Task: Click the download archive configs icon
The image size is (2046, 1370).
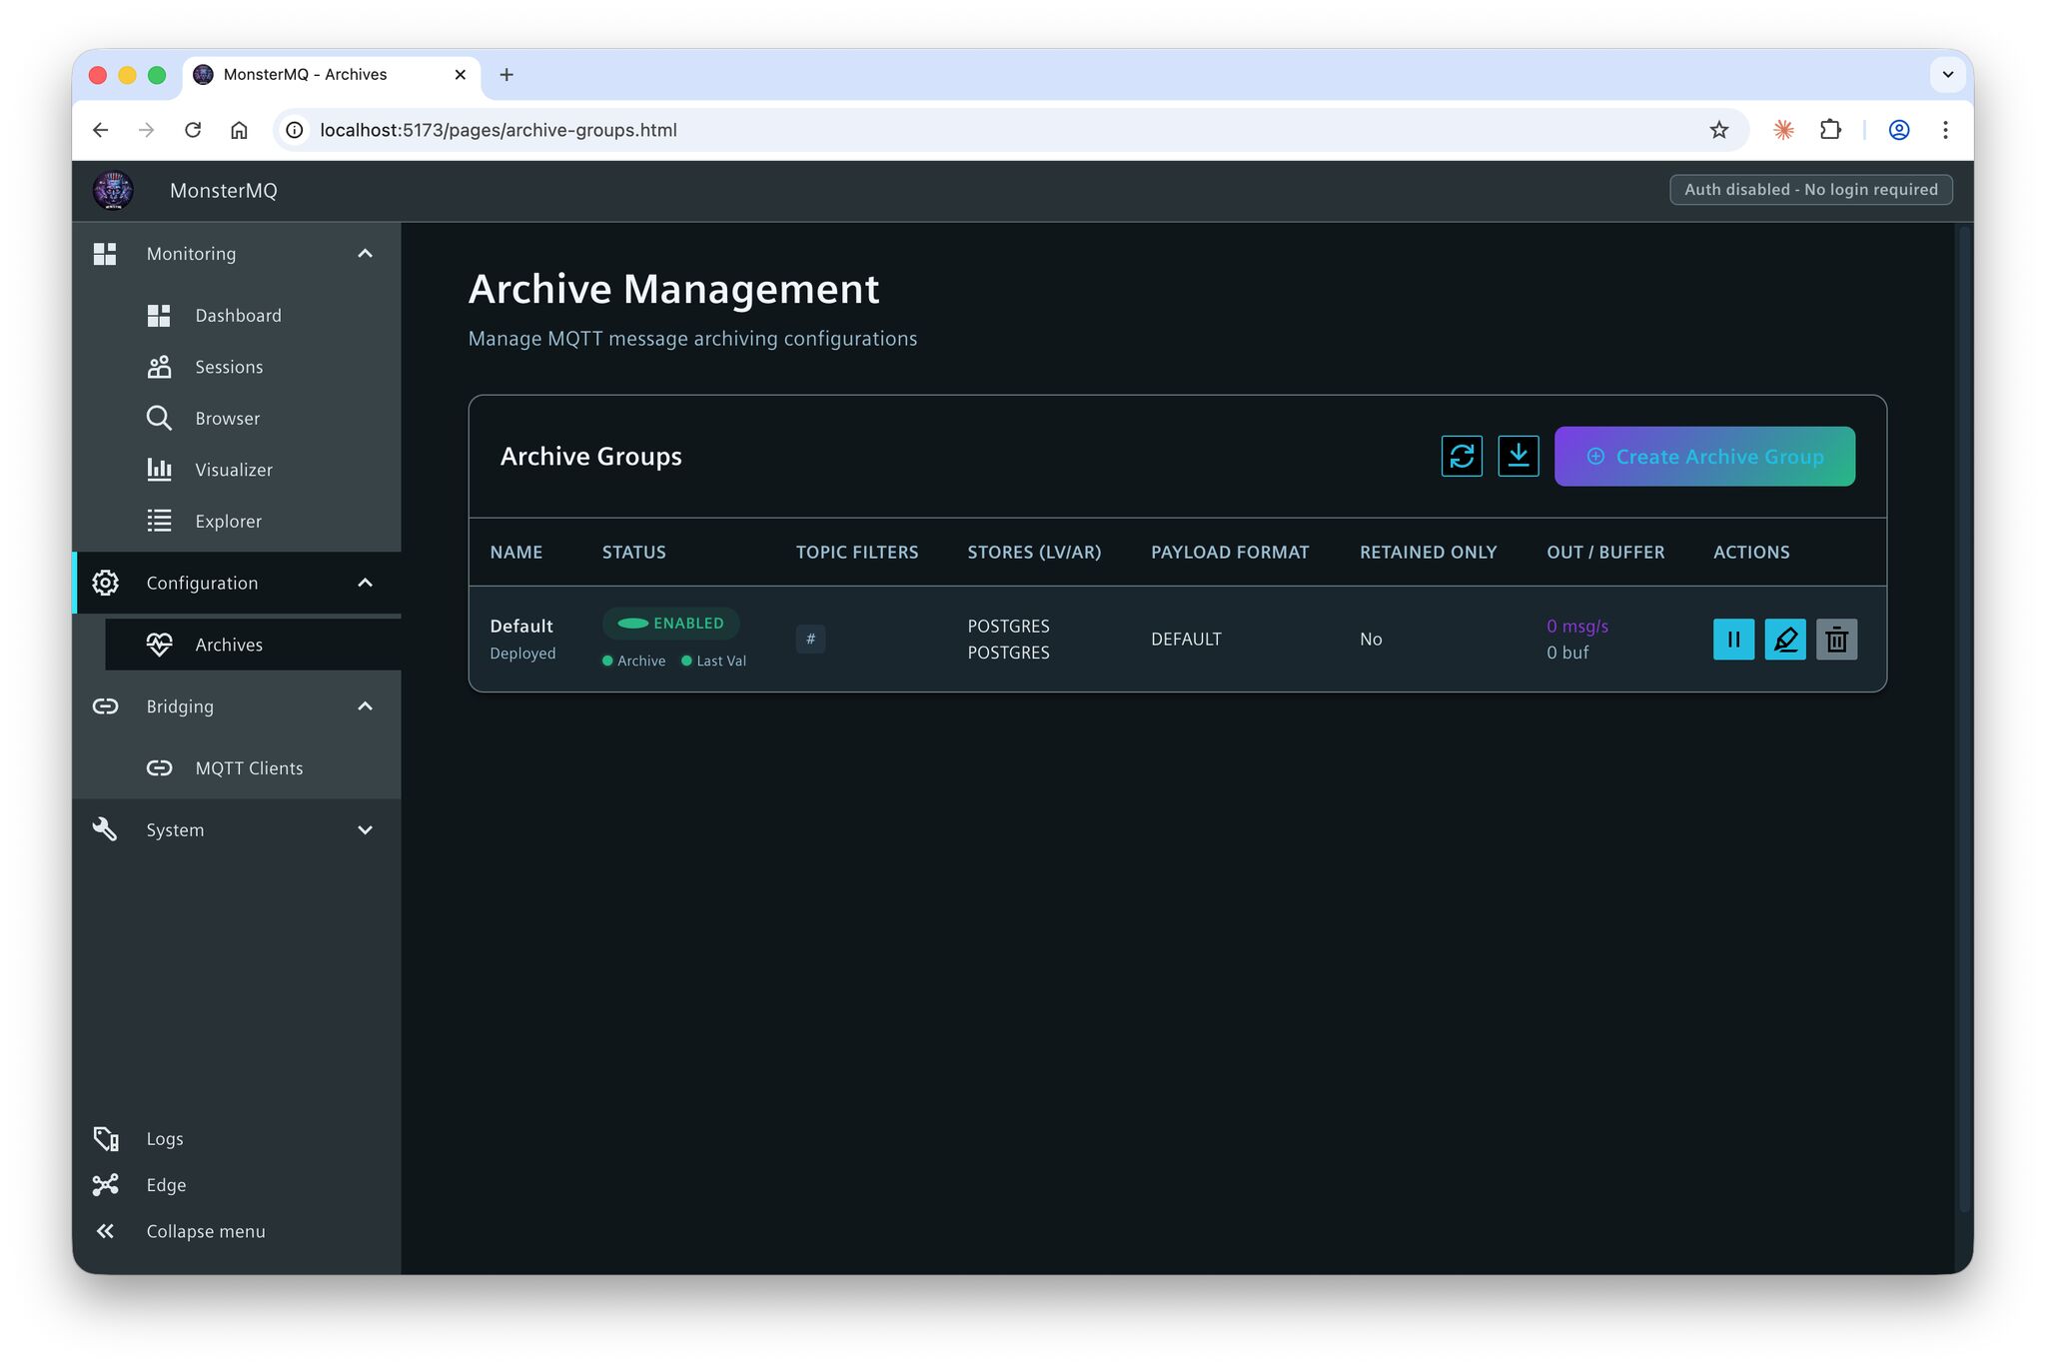Action: pyautogui.click(x=1519, y=457)
